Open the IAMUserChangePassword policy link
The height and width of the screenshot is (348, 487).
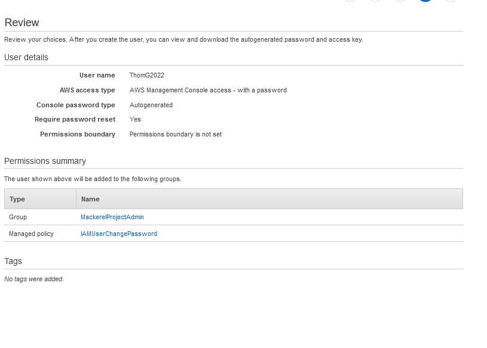[119, 234]
